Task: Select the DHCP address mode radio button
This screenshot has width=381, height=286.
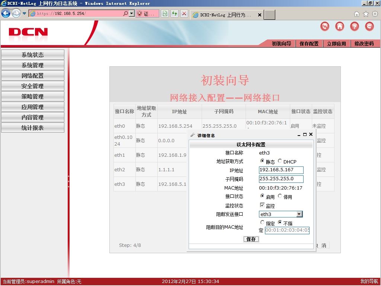Action: [x=280, y=161]
